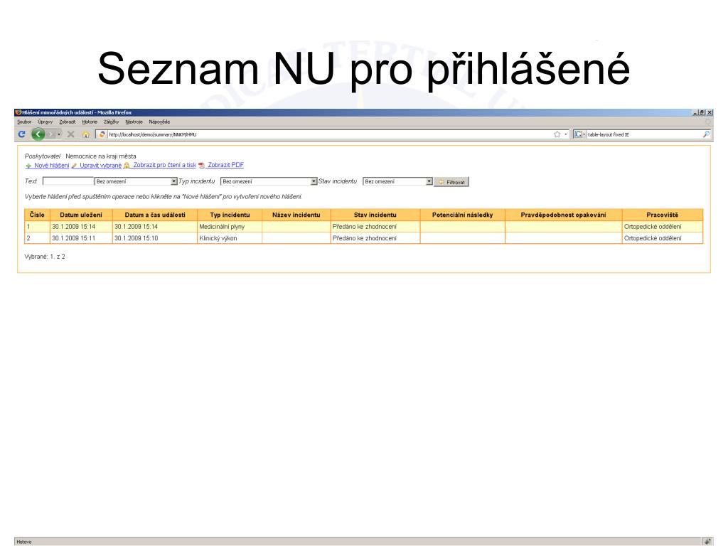Open the Soubor menu
Image resolution: width=728 pixels, height=546 pixels.
point(24,122)
